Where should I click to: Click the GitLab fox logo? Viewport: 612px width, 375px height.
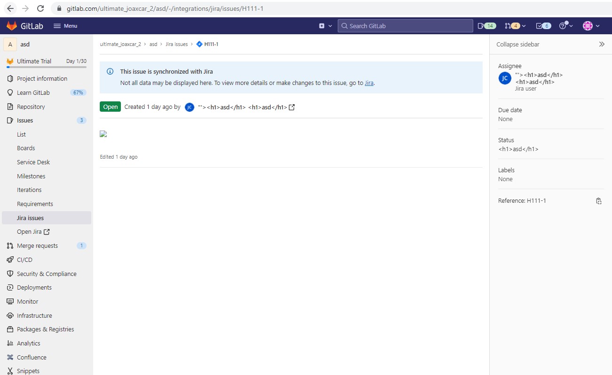click(12, 26)
